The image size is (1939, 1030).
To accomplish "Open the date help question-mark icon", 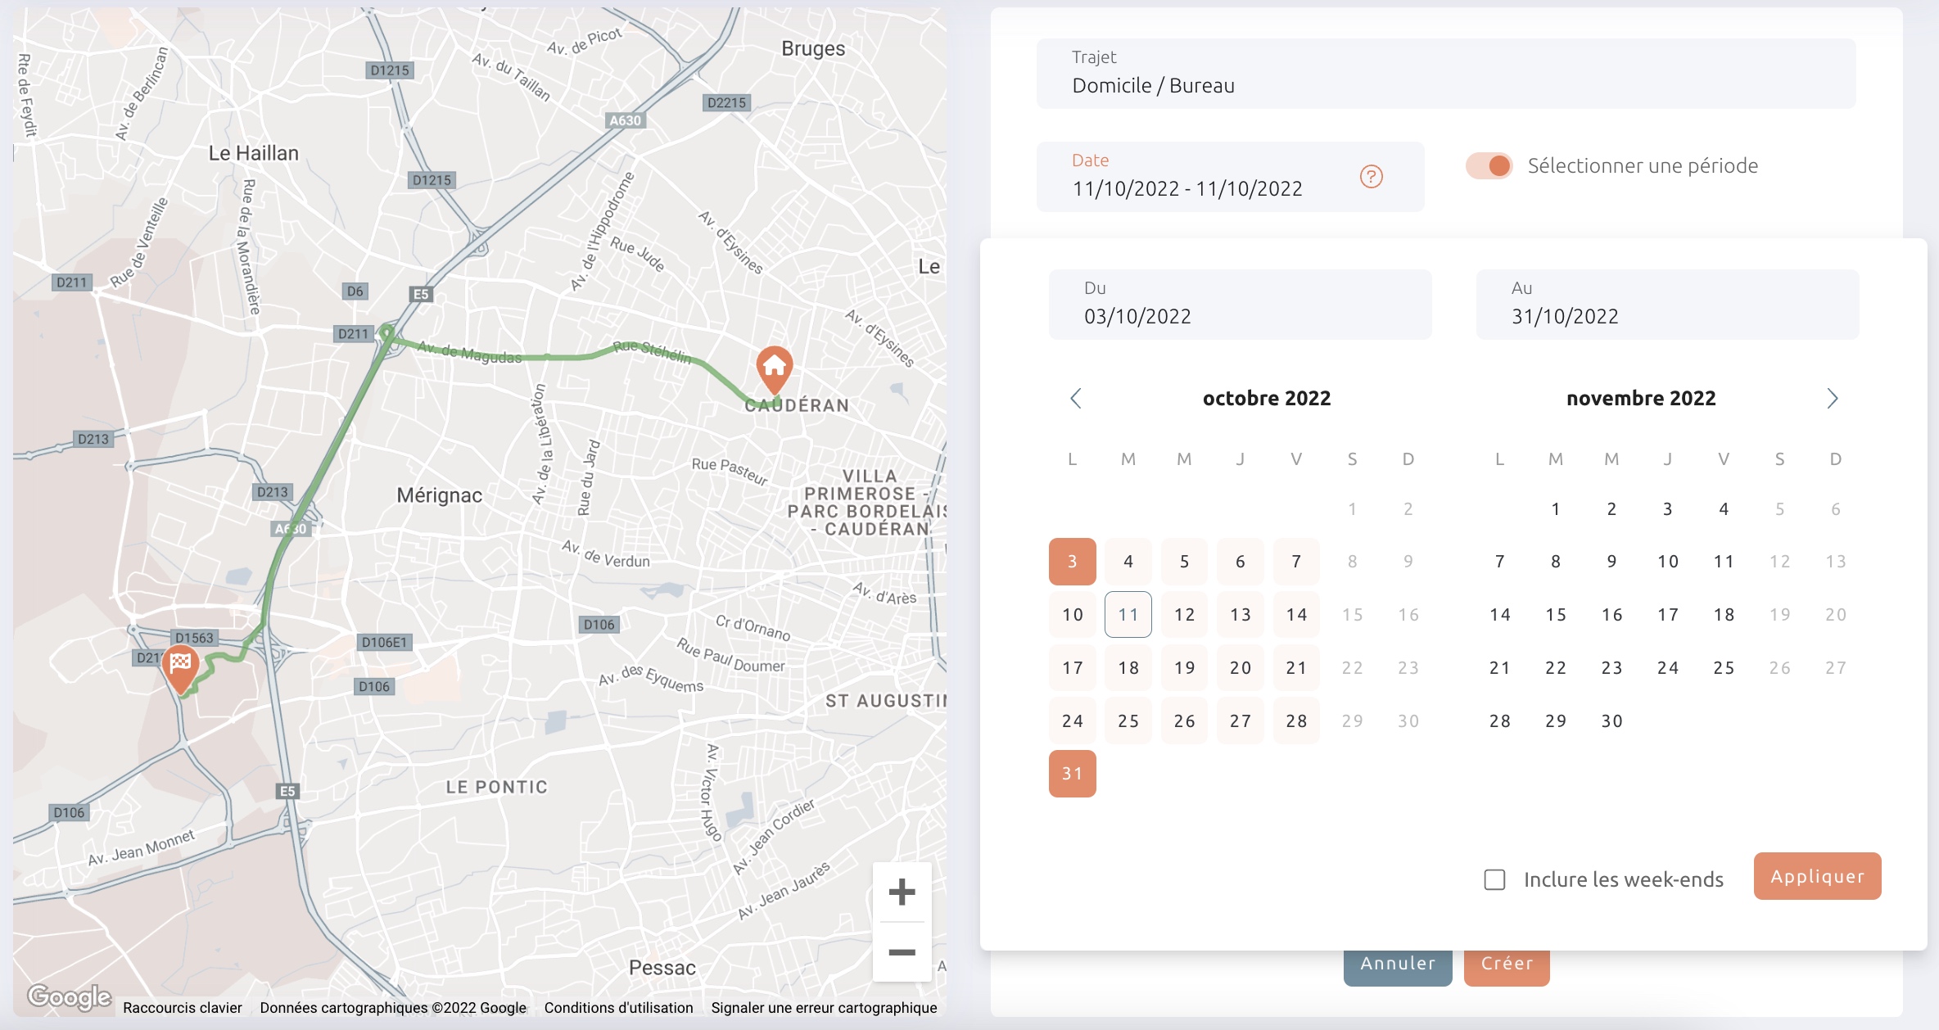I will [1371, 176].
